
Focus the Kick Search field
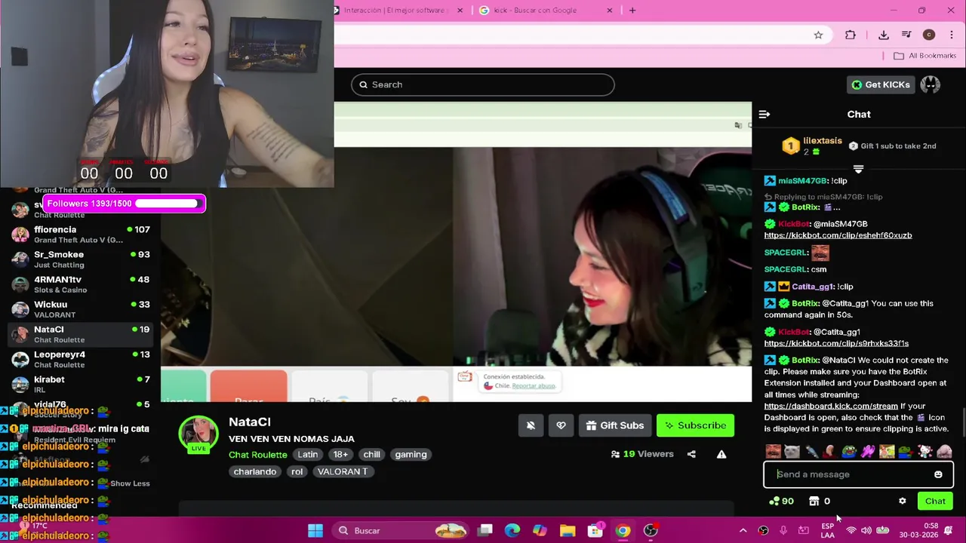tap(483, 84)
